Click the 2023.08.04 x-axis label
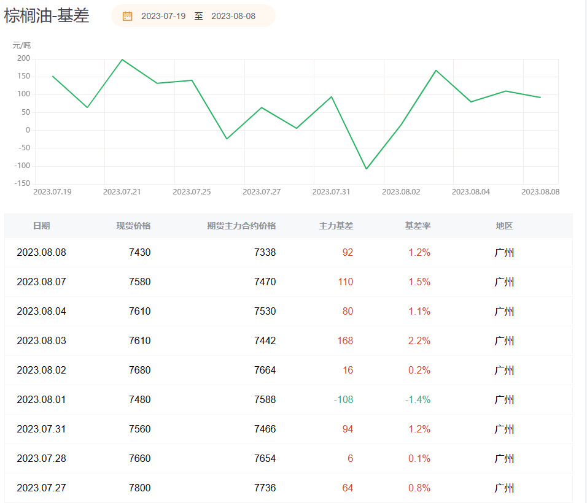Image resolution: width=587 pixels, height=503 pixels. [471, 192]
